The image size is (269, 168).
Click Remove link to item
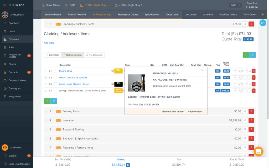tap(173, 112)
